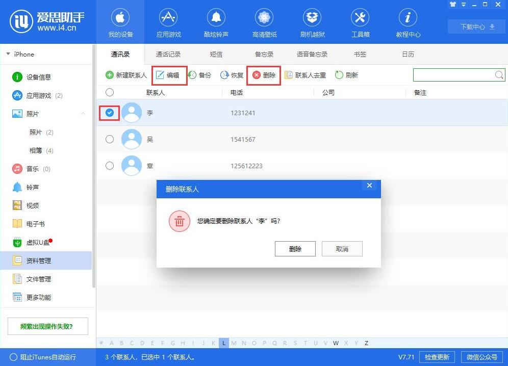
Task: Click 恢复 toolbar button
Action: [232, 75]
